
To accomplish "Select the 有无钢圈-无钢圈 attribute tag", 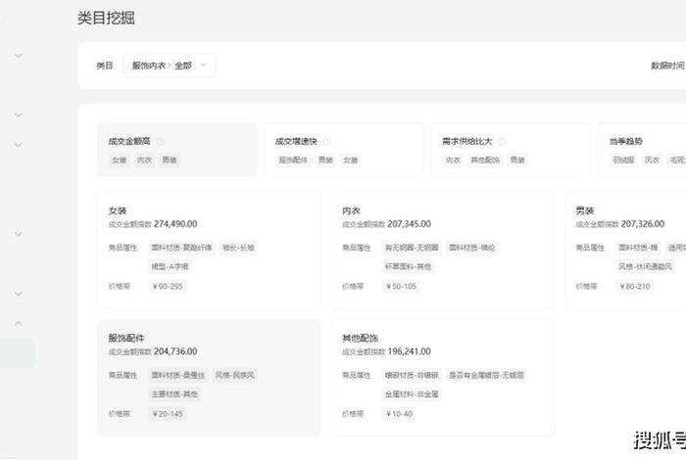I will (412, 248).
